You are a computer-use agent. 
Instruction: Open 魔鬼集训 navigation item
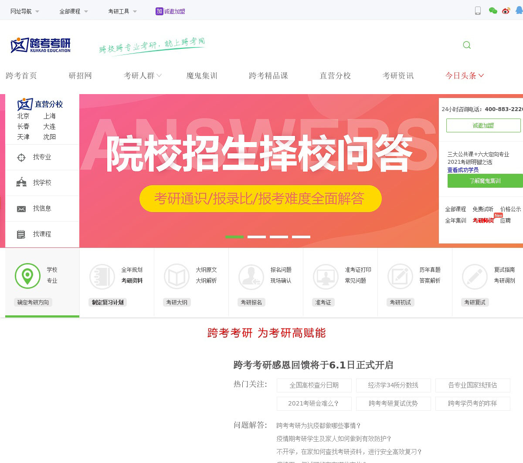pos(202,76)
